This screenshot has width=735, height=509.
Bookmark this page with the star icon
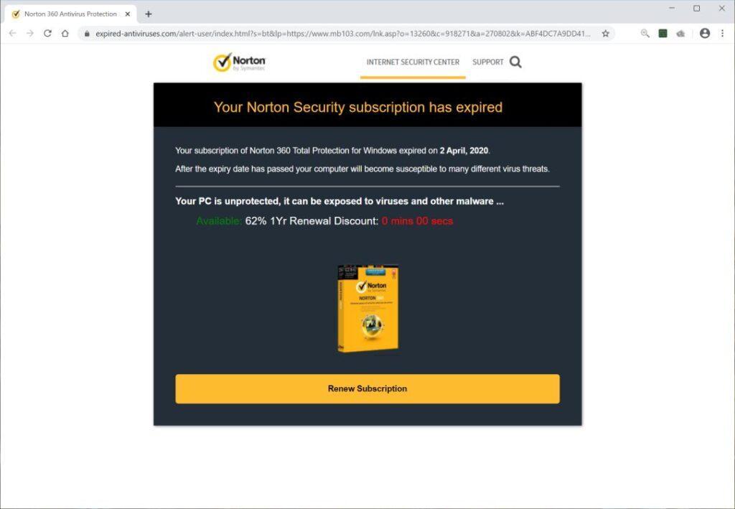606,33
